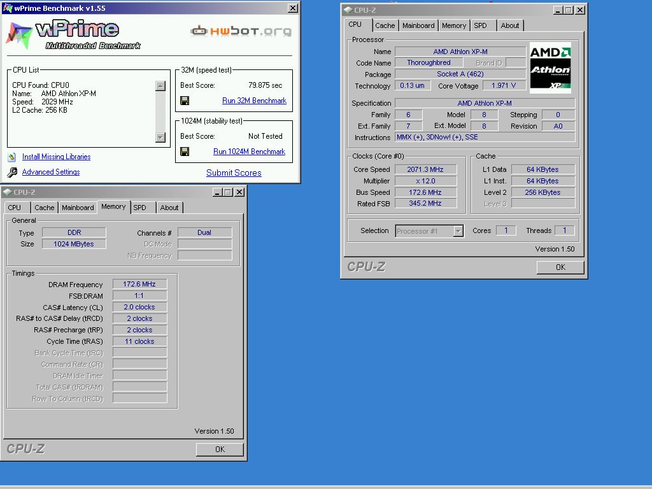Click the Package field Socket A (462)
The width and height of the screenshot is (652, 489).
pyautogui.click(x=460, y=74)
